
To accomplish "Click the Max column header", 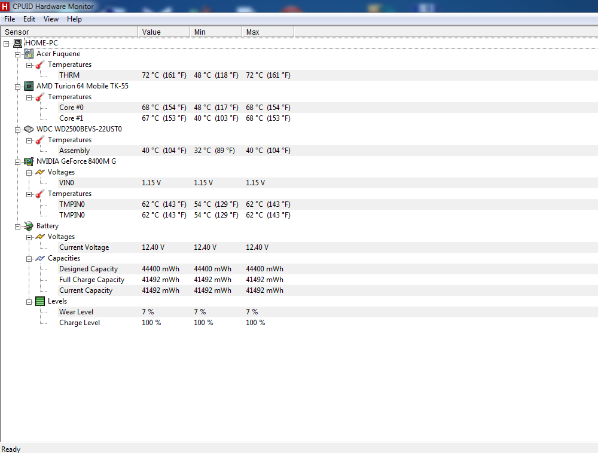I will coord(268,32).
